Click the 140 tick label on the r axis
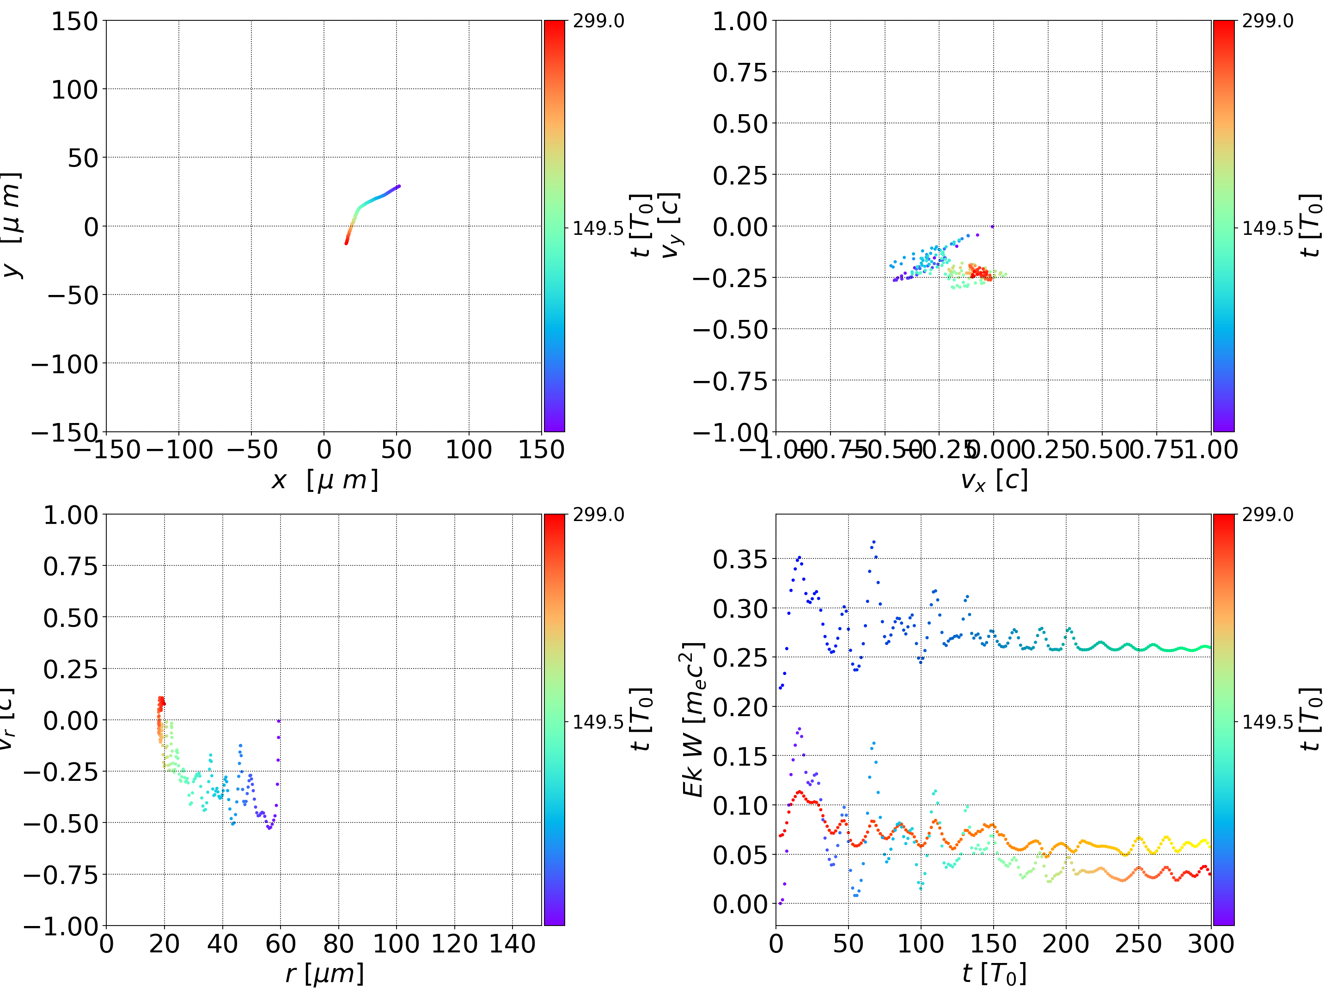Viewport: 1331px width, 1006px height. click(512, 944)
